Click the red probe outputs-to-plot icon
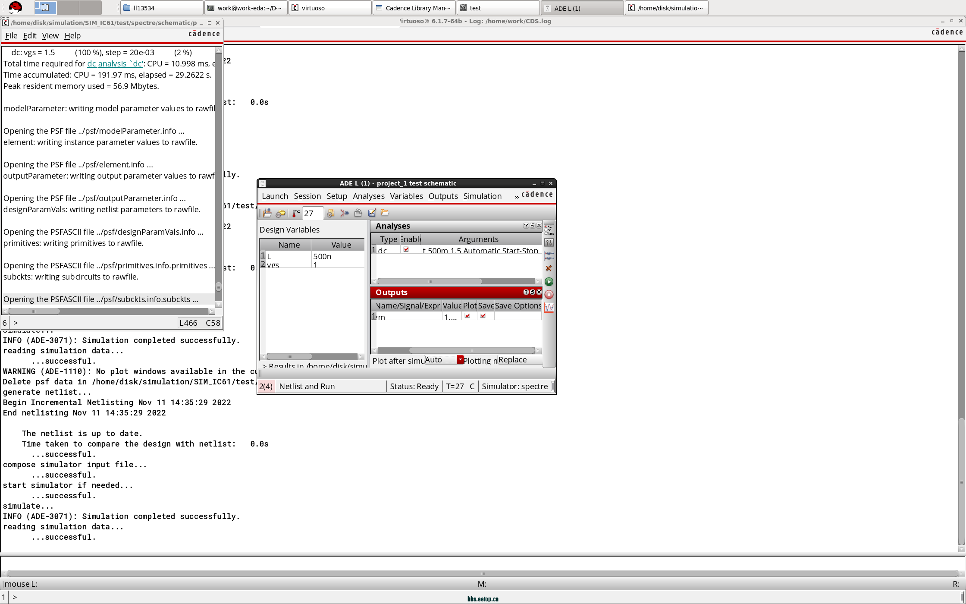The image size is (966, 604). pyautogui.click(x=344, y=213)
